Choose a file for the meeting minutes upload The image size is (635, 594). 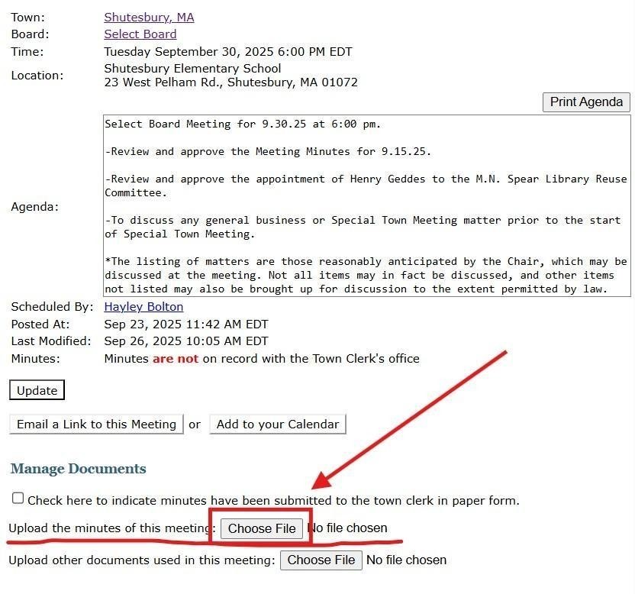[261, 528]
